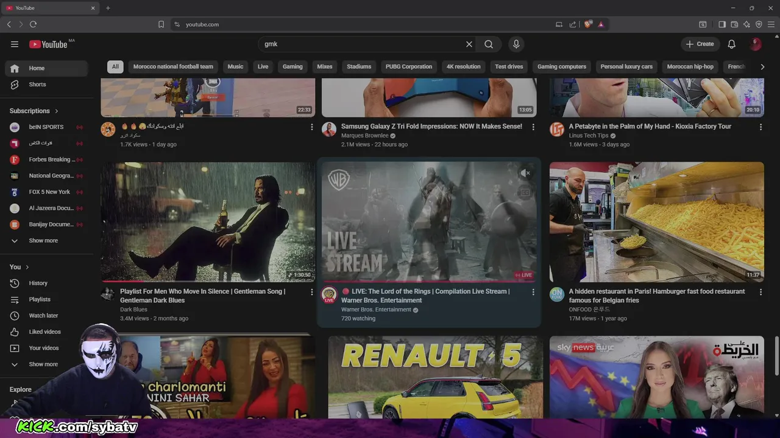
Task: Select Personal luxury cars chip
Action: click(x=626, y=67)
